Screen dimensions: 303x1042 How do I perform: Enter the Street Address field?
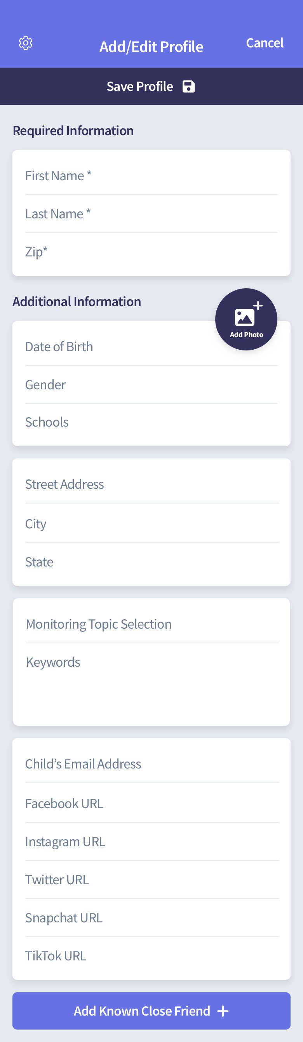tap(151, 484)
